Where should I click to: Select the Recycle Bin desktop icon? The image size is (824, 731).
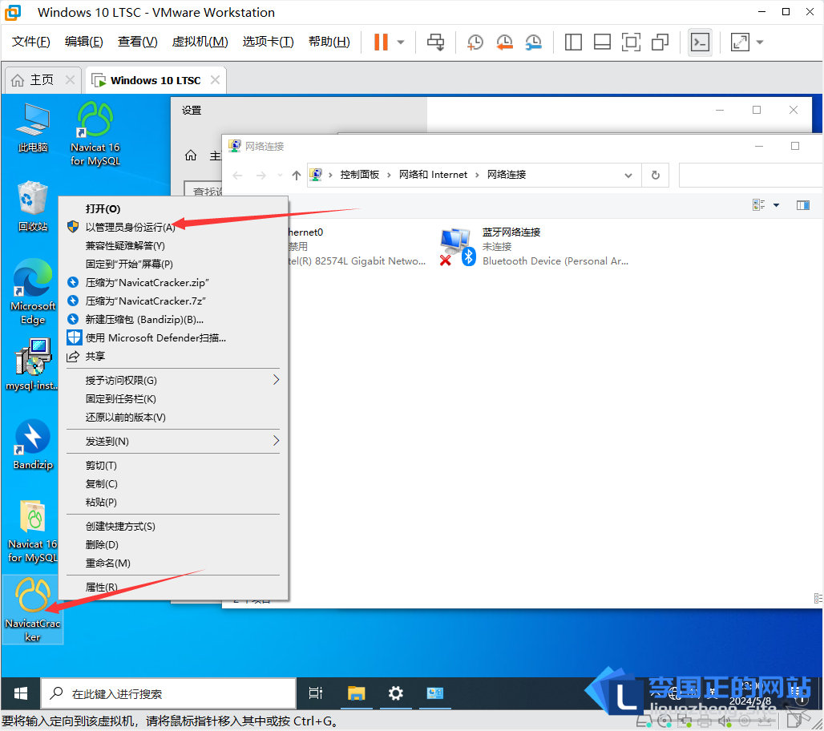pos(33,207)
